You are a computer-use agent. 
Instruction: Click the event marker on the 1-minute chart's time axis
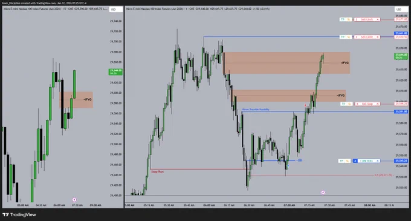(x=323, y=193)
